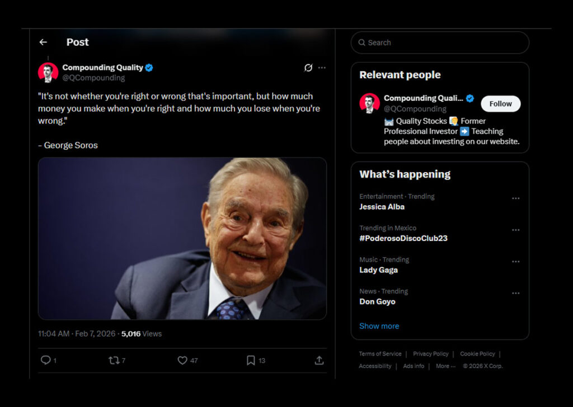This screenshot has height=407, width=573.
Task: Follow the Compounding Quality account
Action: (500, 103)
